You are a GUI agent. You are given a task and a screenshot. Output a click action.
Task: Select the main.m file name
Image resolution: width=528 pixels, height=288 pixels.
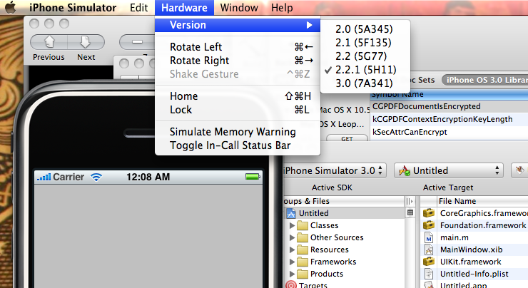pyautogui.click(x=455, y=237)
